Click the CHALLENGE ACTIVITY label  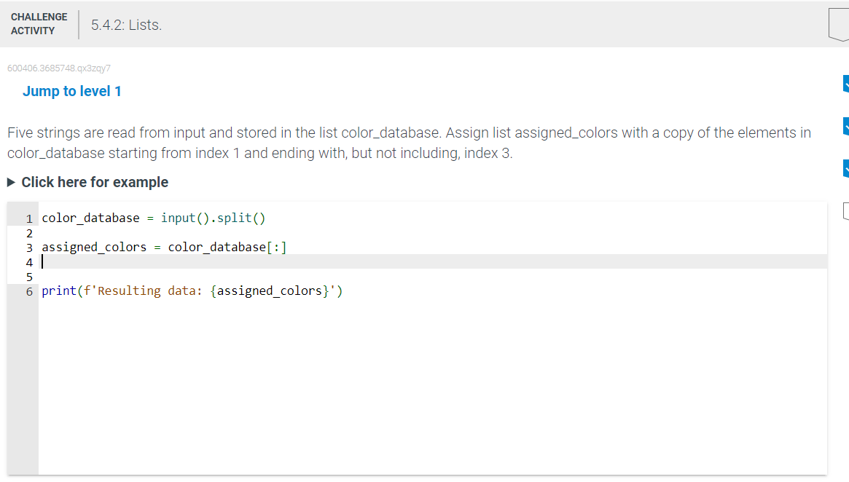click(39, 23)
